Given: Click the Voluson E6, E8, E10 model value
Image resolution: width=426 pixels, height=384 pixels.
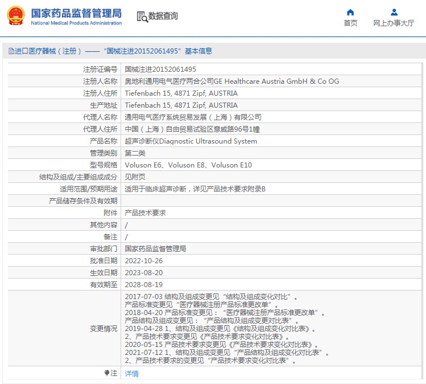Looking at the screenshot, I should click(188, 165).
